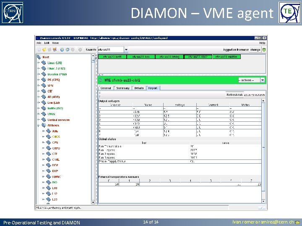The image size is (302, 226).
Task: Open the Edit menu
Action: (x=47, y=43)
